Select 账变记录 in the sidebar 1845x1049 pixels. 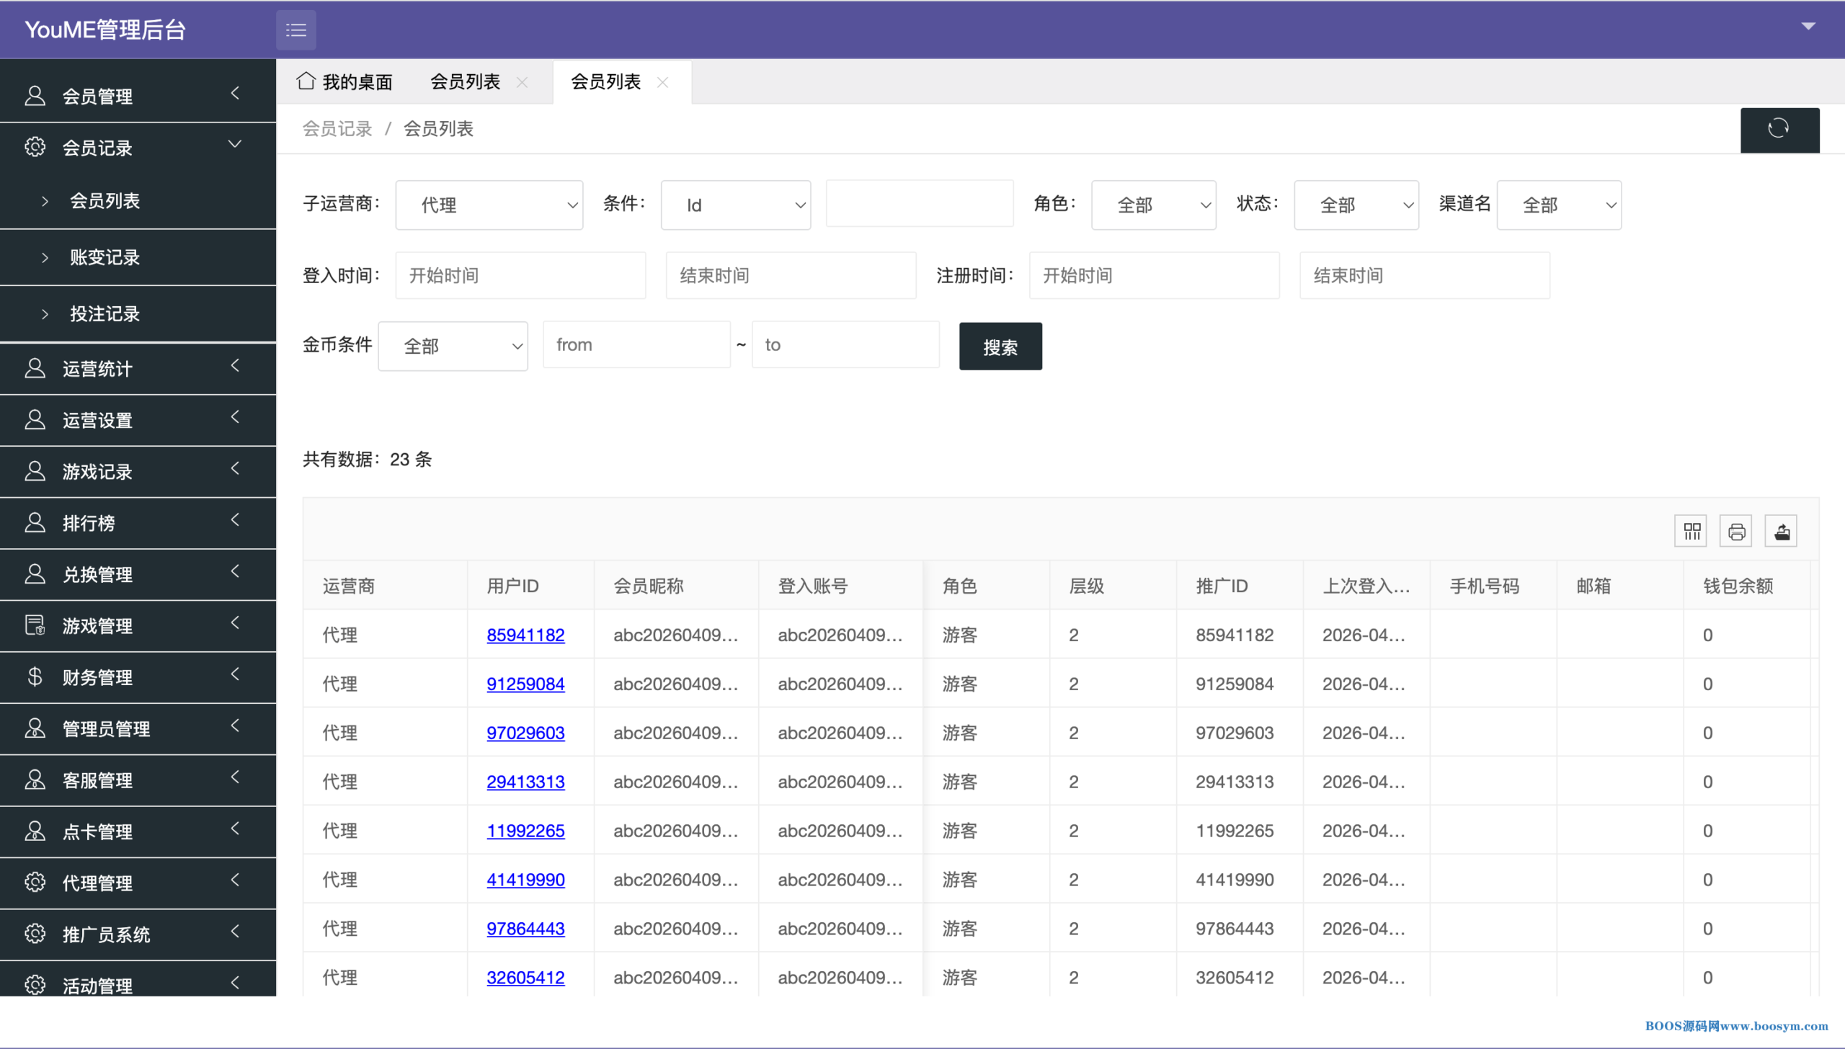[105, 257]
